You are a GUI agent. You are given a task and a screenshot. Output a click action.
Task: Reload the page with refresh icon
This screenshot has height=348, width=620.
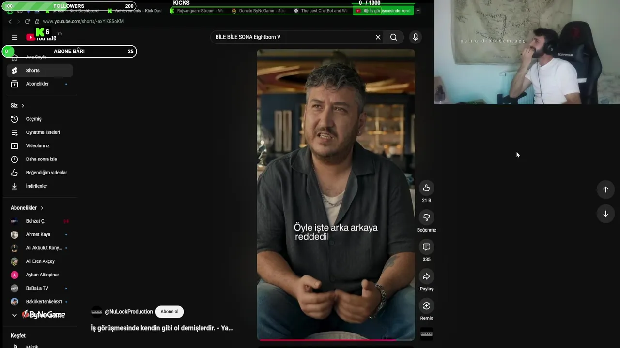click(x=27, y=22)
